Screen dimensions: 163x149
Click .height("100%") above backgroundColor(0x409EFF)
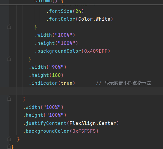(56, 43)
